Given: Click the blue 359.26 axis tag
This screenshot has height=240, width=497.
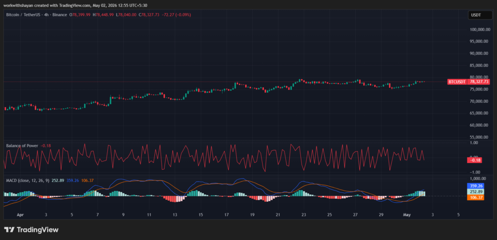Looking at the screenshot, I should point(475,186).
